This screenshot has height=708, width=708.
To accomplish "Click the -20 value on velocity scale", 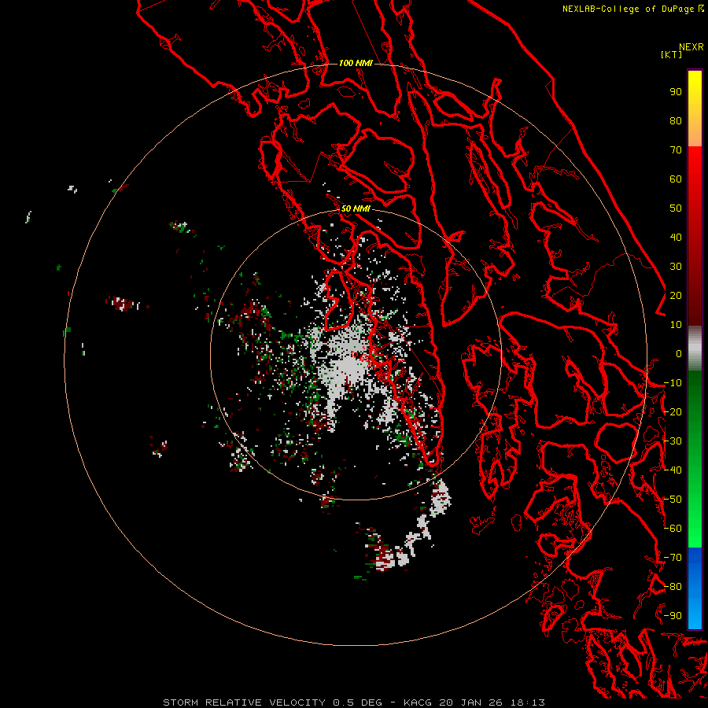I will (673, 411).
